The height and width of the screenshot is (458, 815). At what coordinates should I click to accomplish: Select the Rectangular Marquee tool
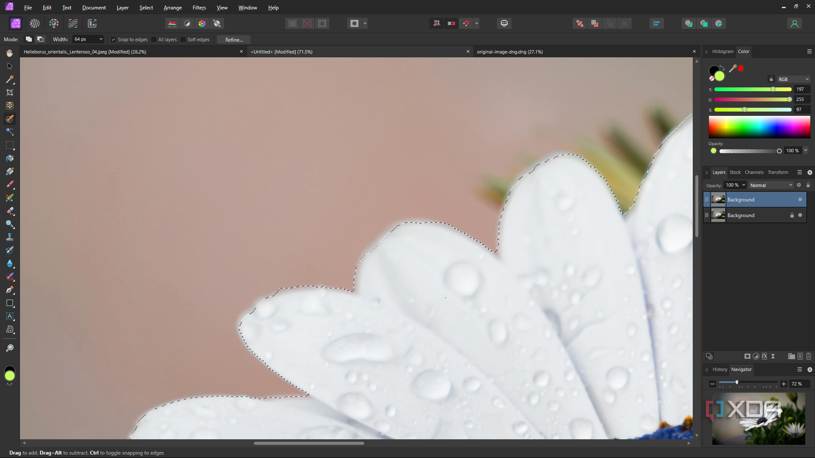pos(10,145)
